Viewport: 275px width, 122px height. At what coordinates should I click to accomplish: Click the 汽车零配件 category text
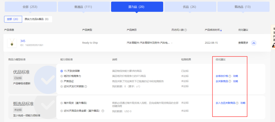148,43
